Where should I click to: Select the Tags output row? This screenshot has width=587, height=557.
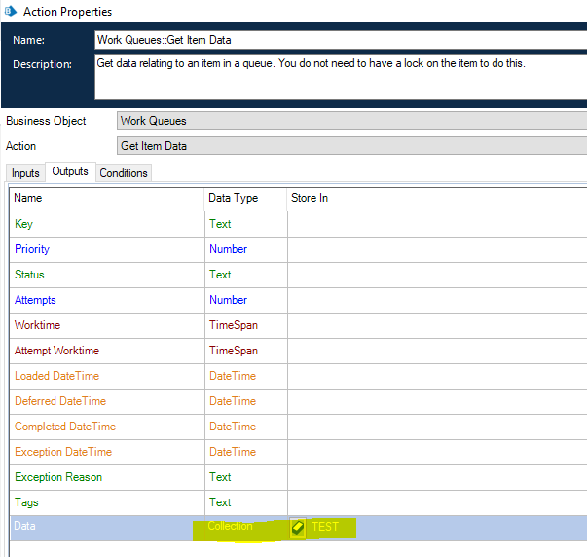[298, 502]
